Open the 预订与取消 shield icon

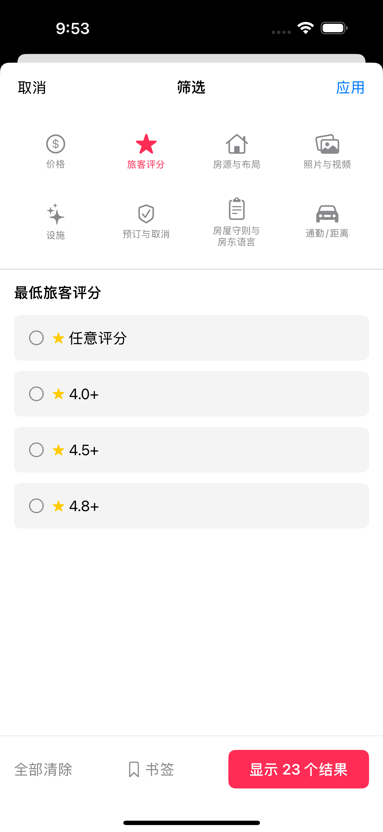146,214
